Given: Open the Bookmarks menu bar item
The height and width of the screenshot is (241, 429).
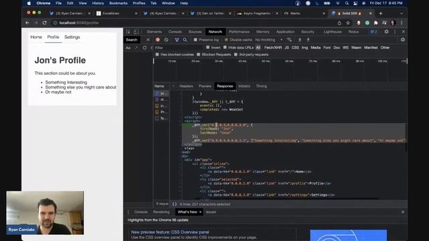Looking at the screenshot, I should point(118,3).
